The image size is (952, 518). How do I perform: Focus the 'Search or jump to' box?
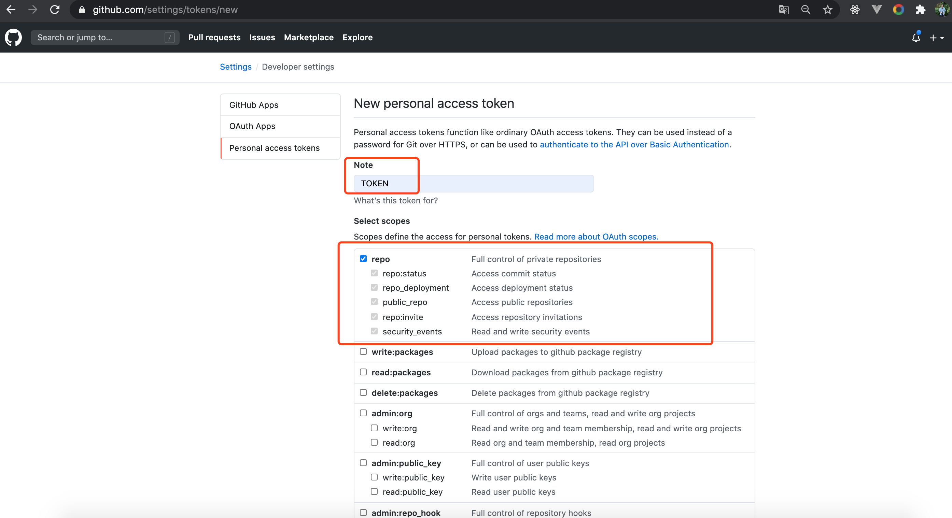click(x=105, y=37)
